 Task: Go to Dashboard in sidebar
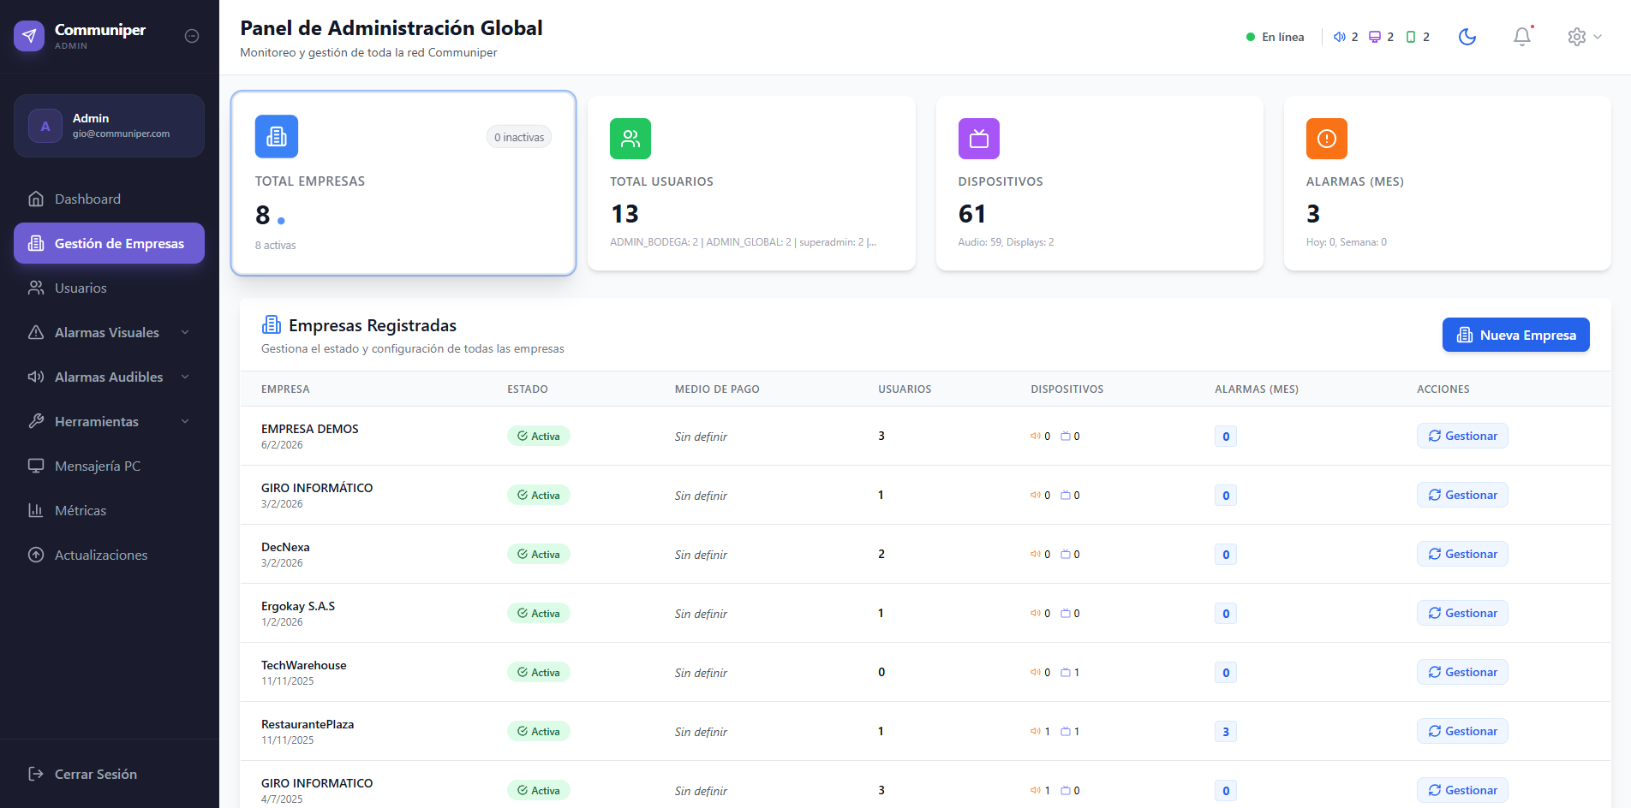point(87,199)
